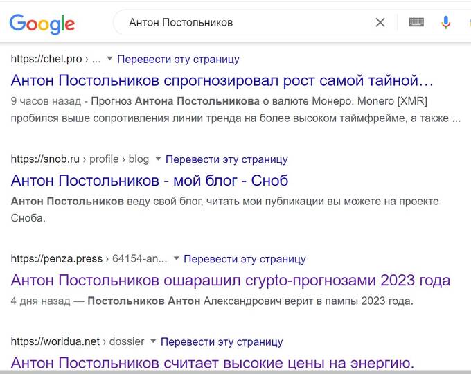
Task: Start voice search with microphone icon
Action: [x=446, y=23]
